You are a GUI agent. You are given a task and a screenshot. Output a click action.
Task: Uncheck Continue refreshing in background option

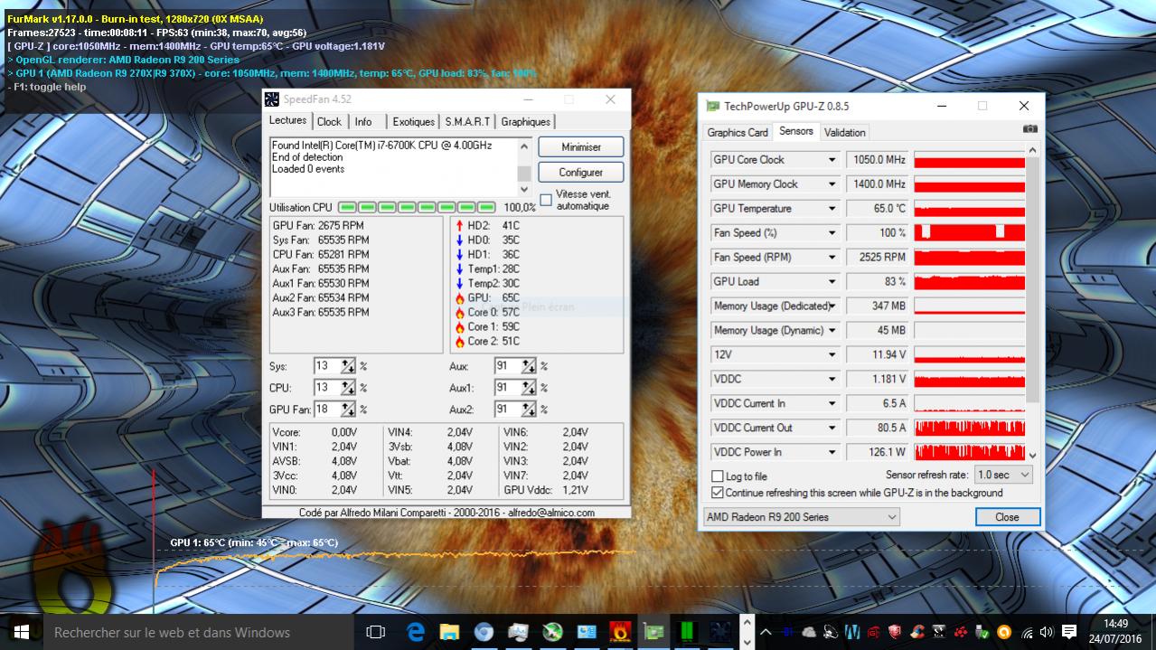tap(718, 493)
